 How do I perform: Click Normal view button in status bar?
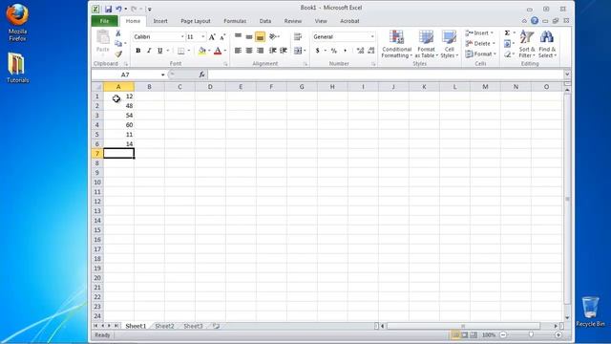pyautogui.click(x=455, y=334)
